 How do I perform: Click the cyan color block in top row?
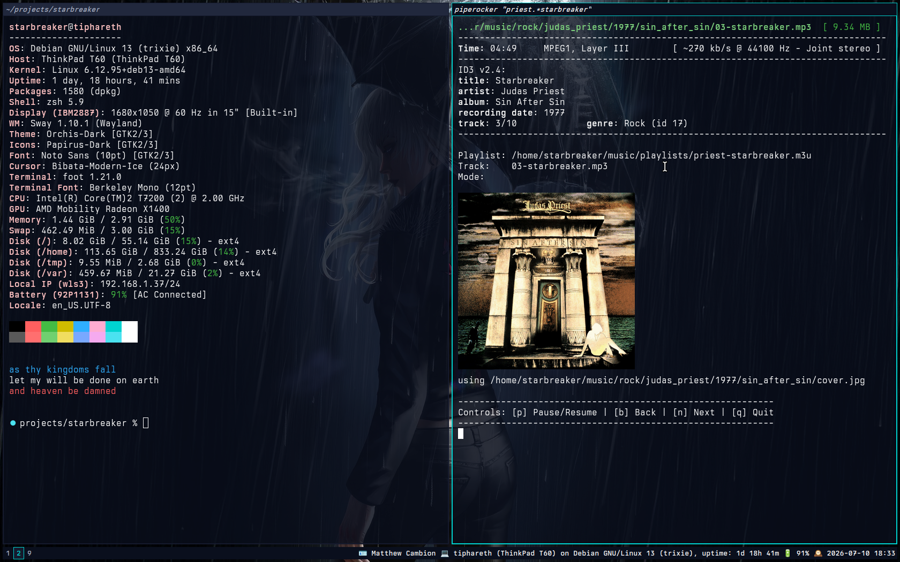tap(114, 326)
